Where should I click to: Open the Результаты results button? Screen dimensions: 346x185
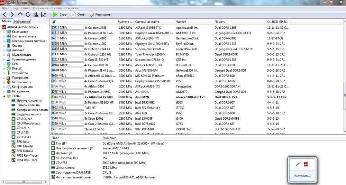tap(100, 15)
